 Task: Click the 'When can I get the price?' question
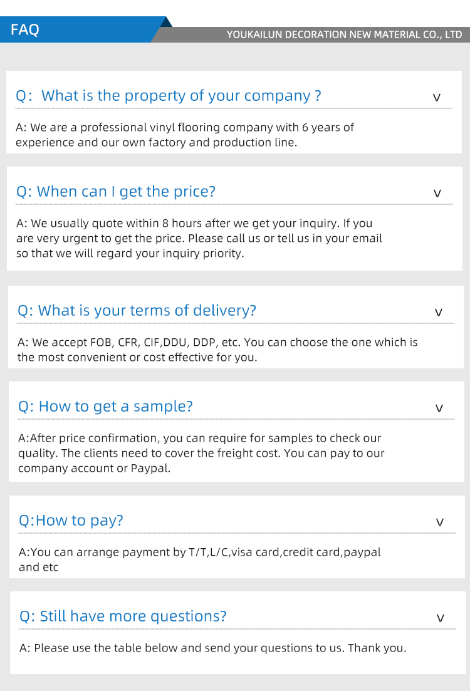pyautogui.click(x=116, y=192)
